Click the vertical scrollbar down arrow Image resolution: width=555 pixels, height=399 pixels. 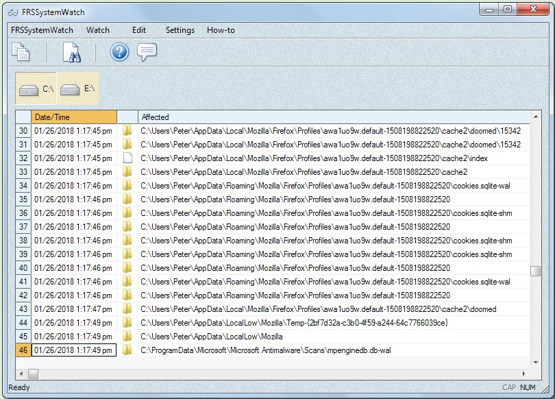[x=536, y=363]
